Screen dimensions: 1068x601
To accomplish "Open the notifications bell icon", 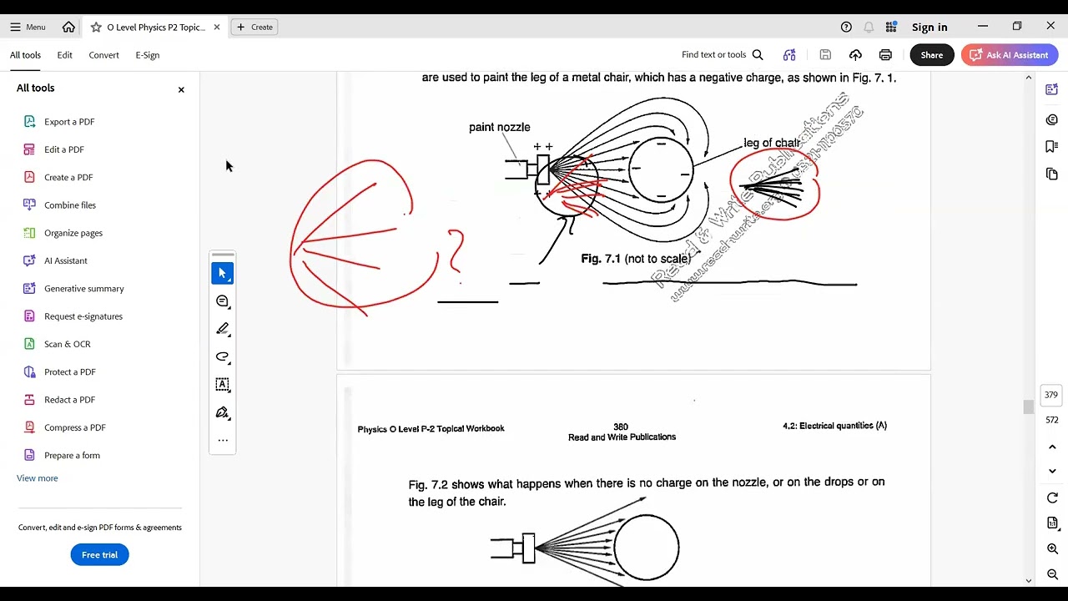I will (869, 27).
